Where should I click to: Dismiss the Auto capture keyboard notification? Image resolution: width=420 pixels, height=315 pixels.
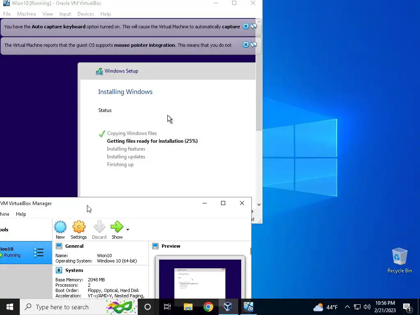246,26
